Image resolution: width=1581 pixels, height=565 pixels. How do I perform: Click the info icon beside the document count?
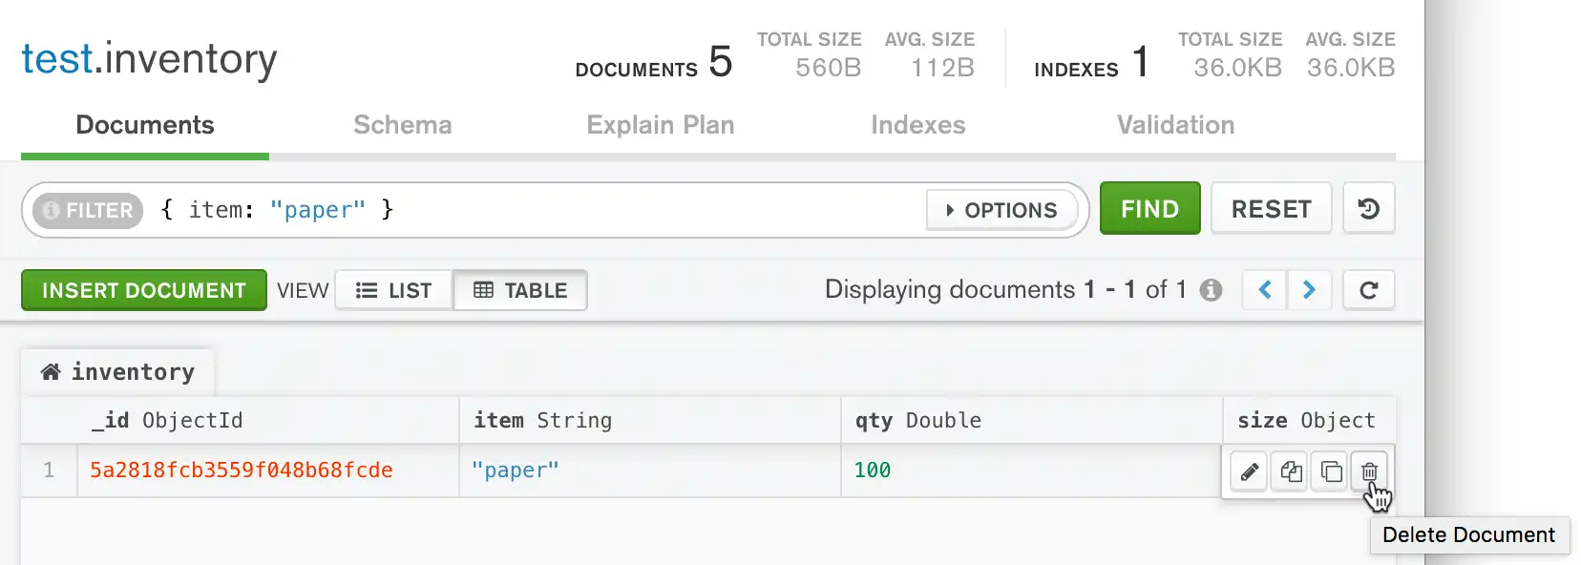[x=1211, y=289]
